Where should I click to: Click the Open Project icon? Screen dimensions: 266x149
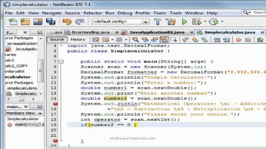click(x=38, y=22)
